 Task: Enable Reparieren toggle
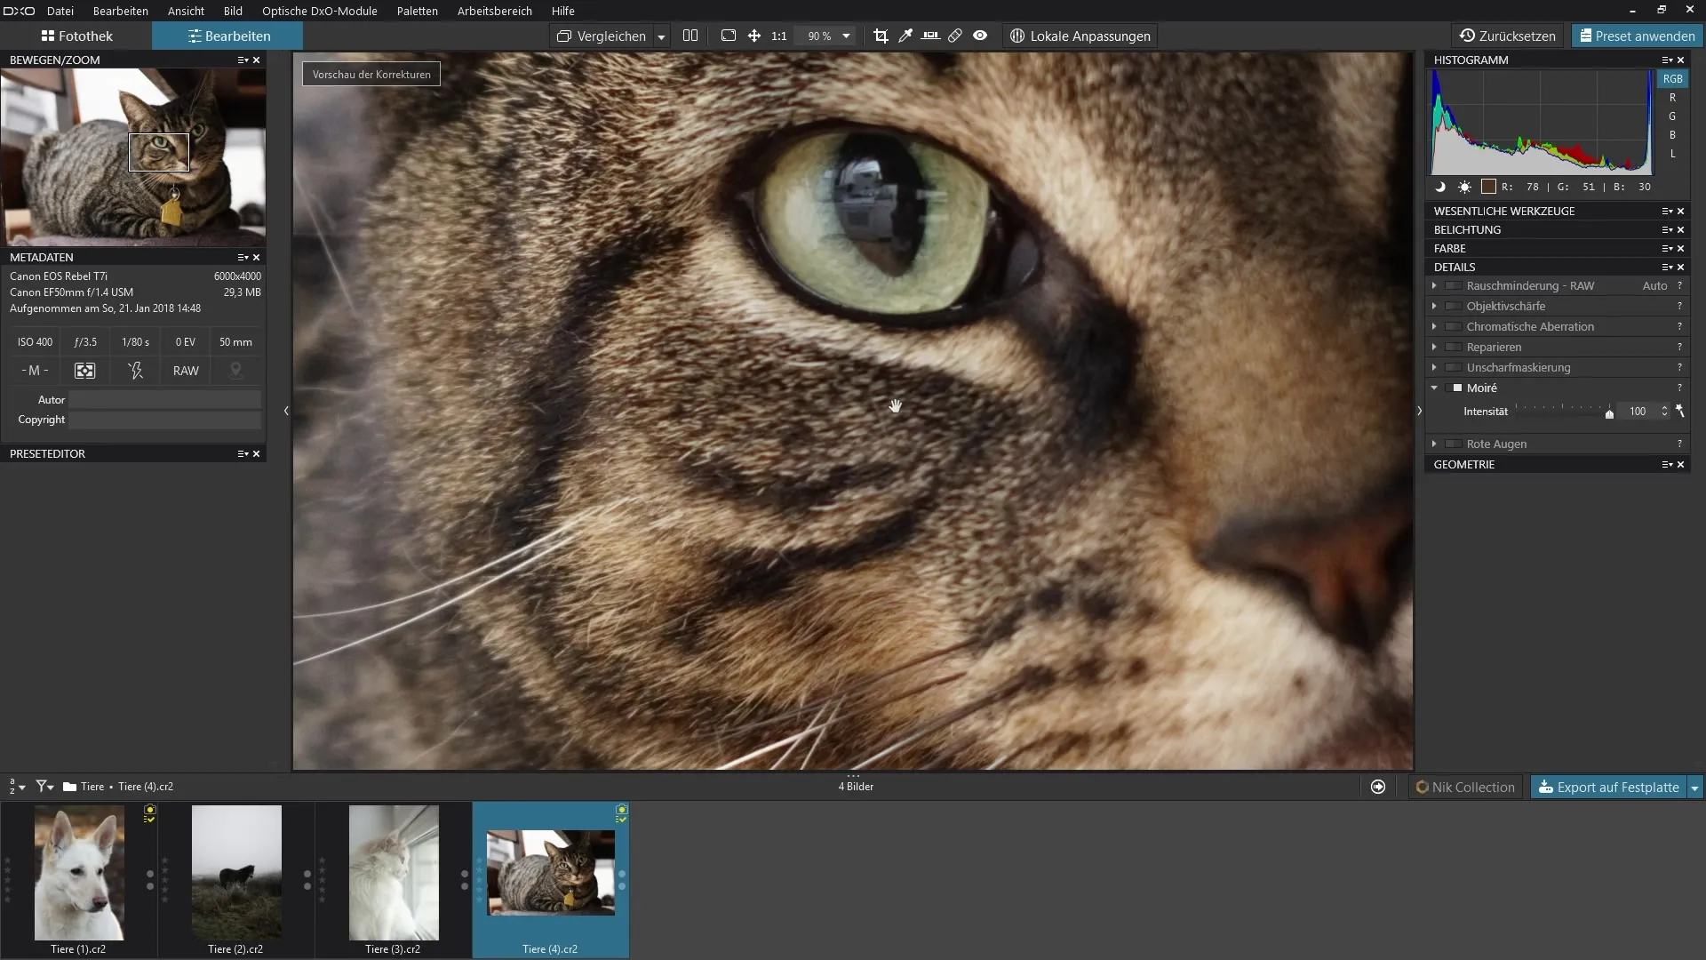coord(1454,347)
